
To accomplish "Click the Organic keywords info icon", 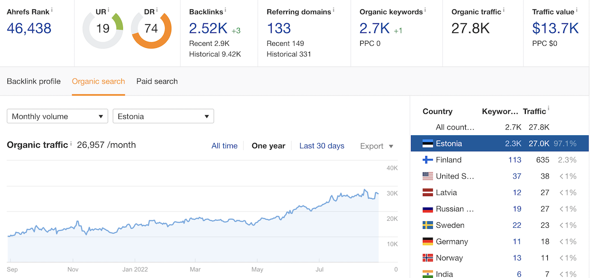I will 425,9.
